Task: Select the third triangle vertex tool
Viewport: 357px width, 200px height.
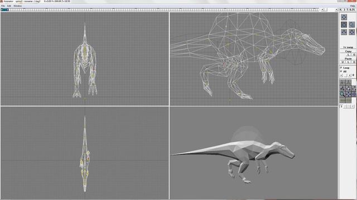Action: click(x=354, y=88)
